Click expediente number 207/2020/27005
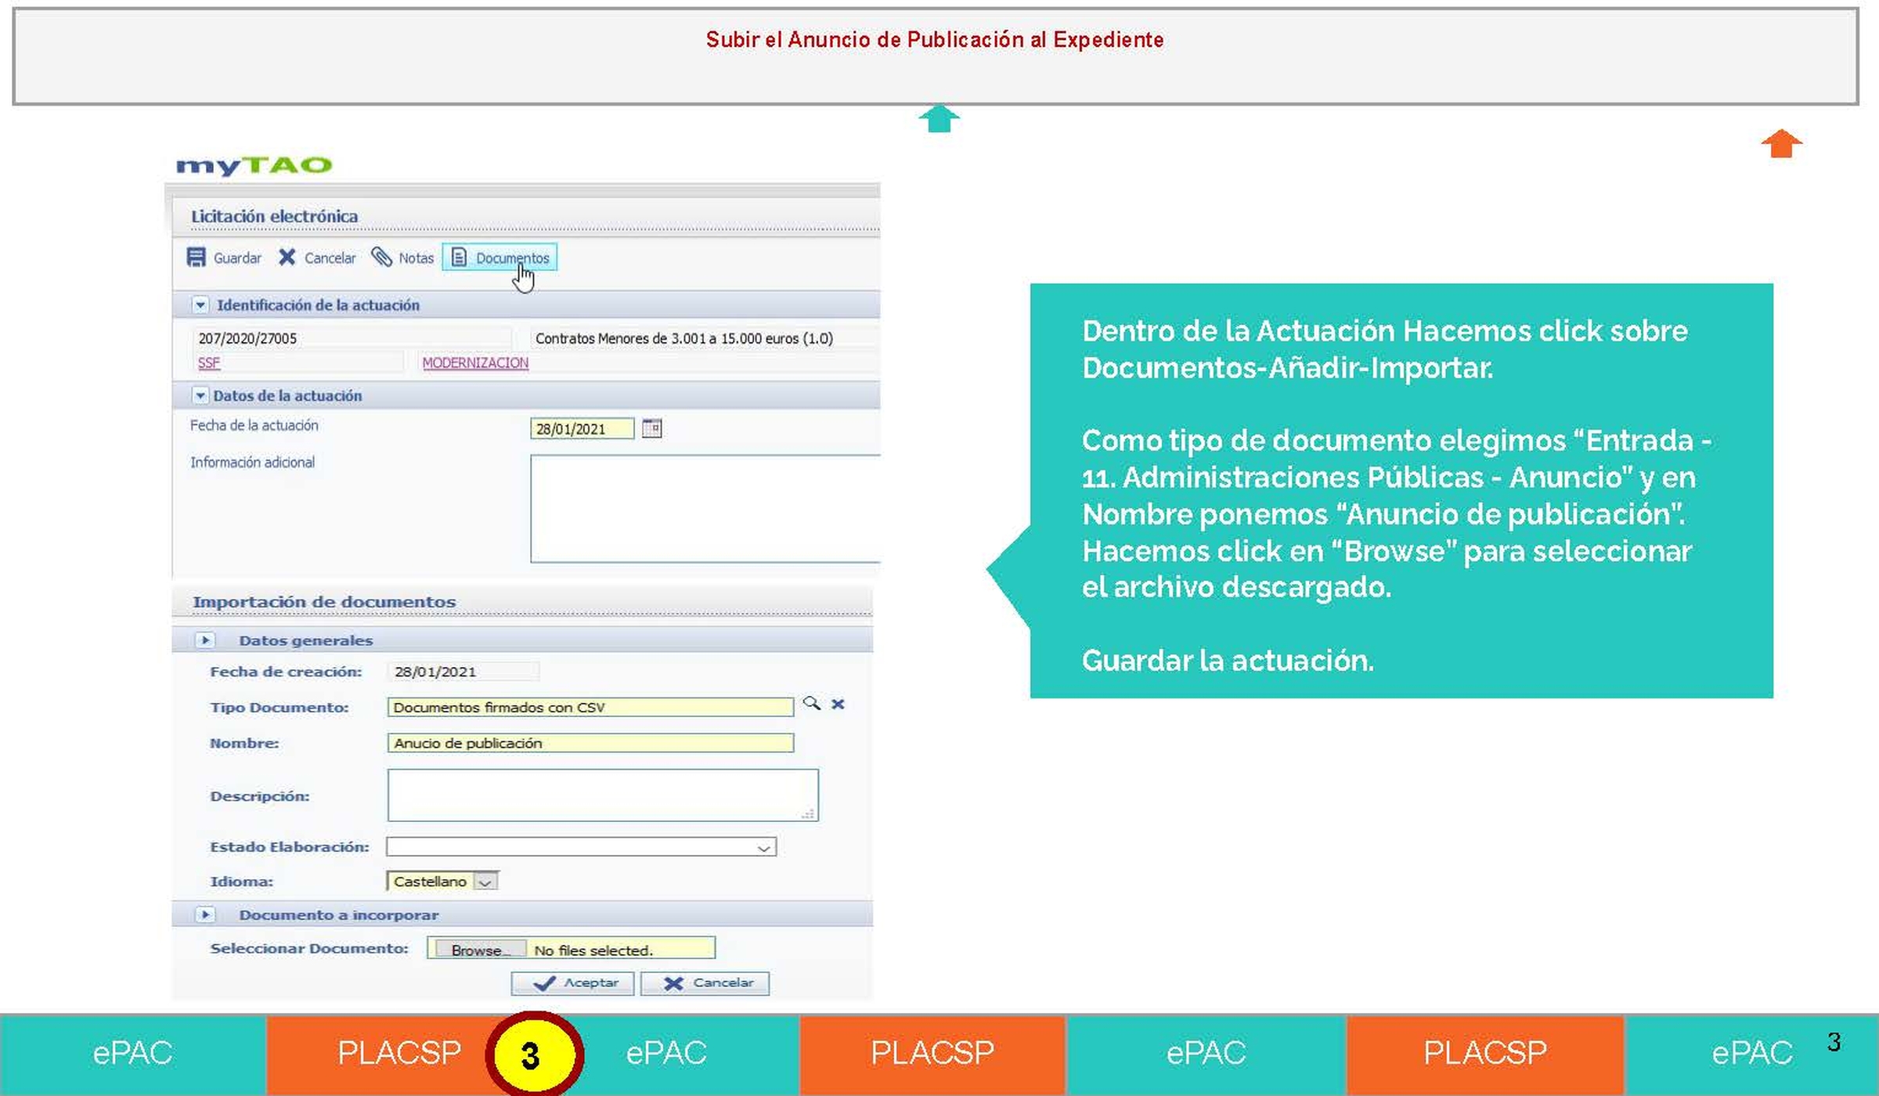This screenshot has width=1879, height=1096. (247, 338)
